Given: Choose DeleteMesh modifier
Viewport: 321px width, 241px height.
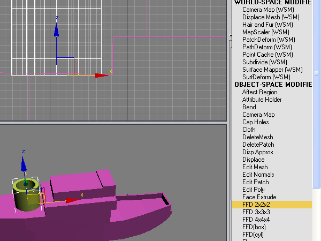Looking at the screenshot, I should [x=258, y=137].
